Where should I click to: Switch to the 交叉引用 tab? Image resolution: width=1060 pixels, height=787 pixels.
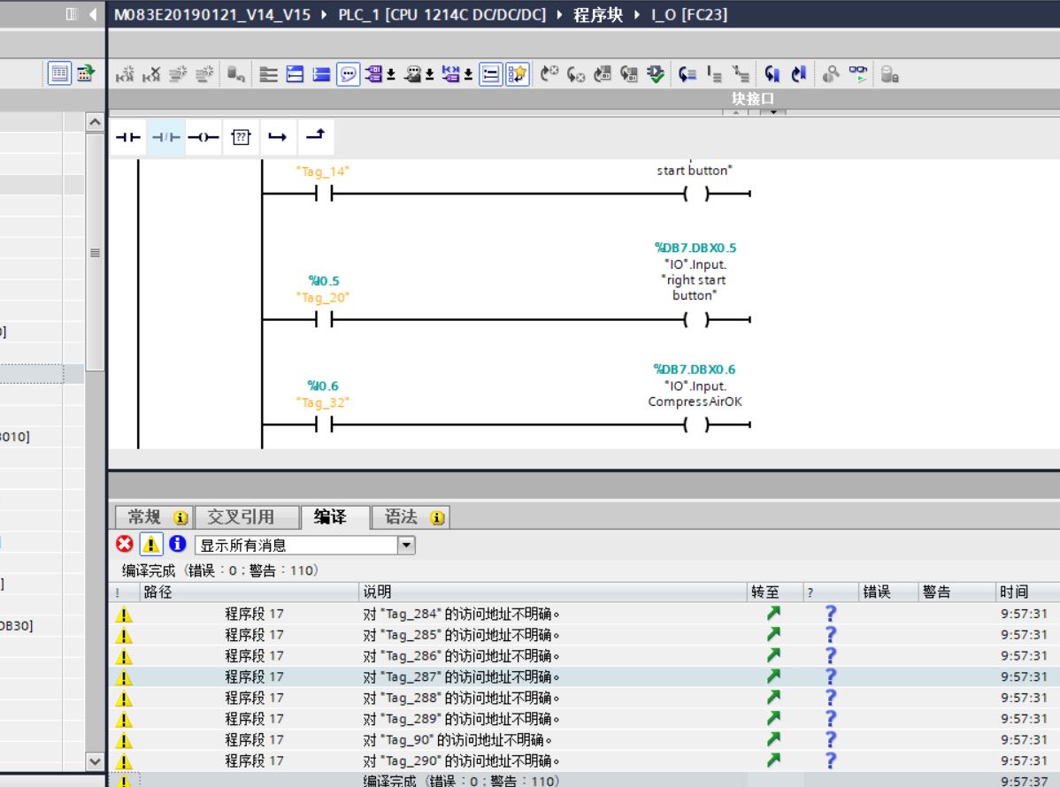241,517
